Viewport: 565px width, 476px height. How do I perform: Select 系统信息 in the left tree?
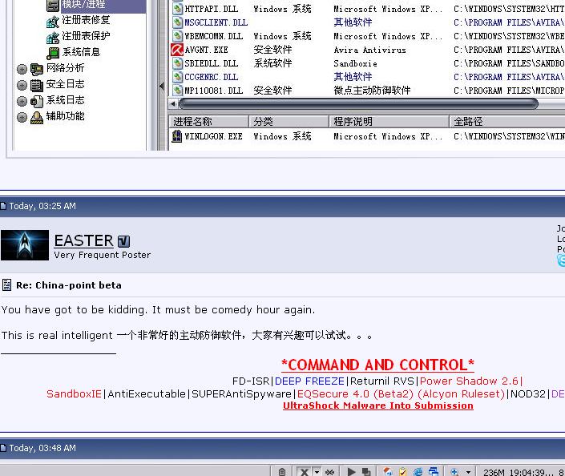click(x=81, y=52)
